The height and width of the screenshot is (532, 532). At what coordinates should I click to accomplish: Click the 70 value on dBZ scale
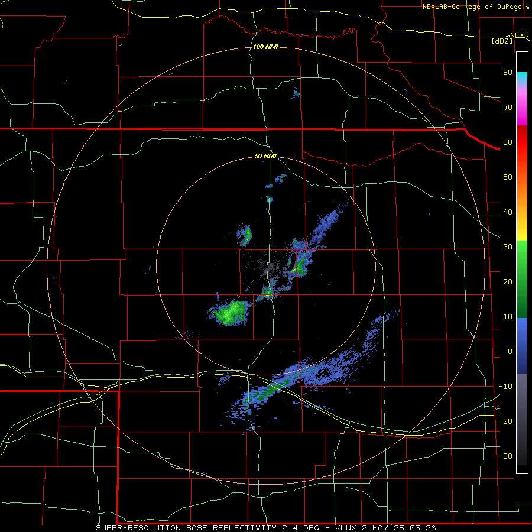(x=508, y=107)
